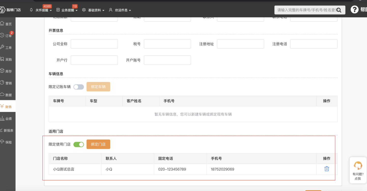
Task: Click the magnifier search icon
Action: click(339, 10)
